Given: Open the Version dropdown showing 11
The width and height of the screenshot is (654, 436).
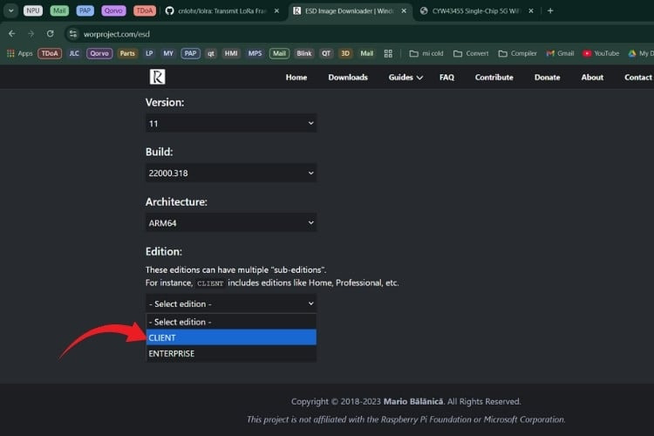Looking at the screenshot, I should point(231,124).
